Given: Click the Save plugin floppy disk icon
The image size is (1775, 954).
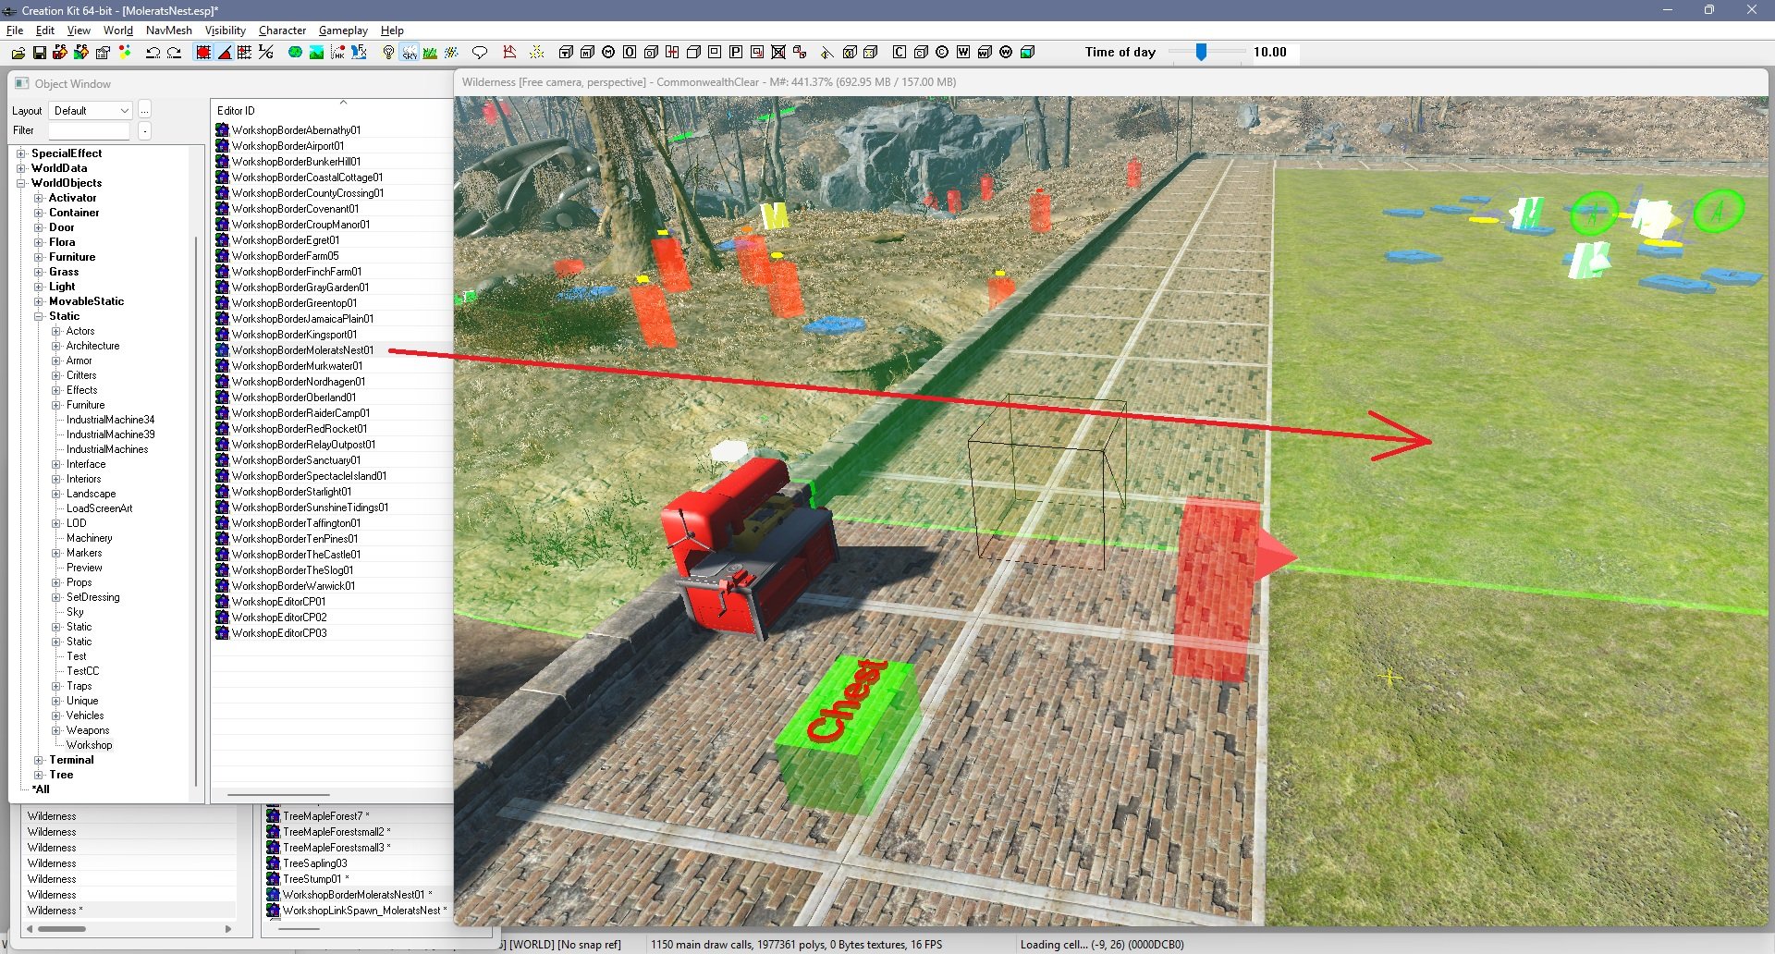Looking at the screenshot, I should point(39,53).
